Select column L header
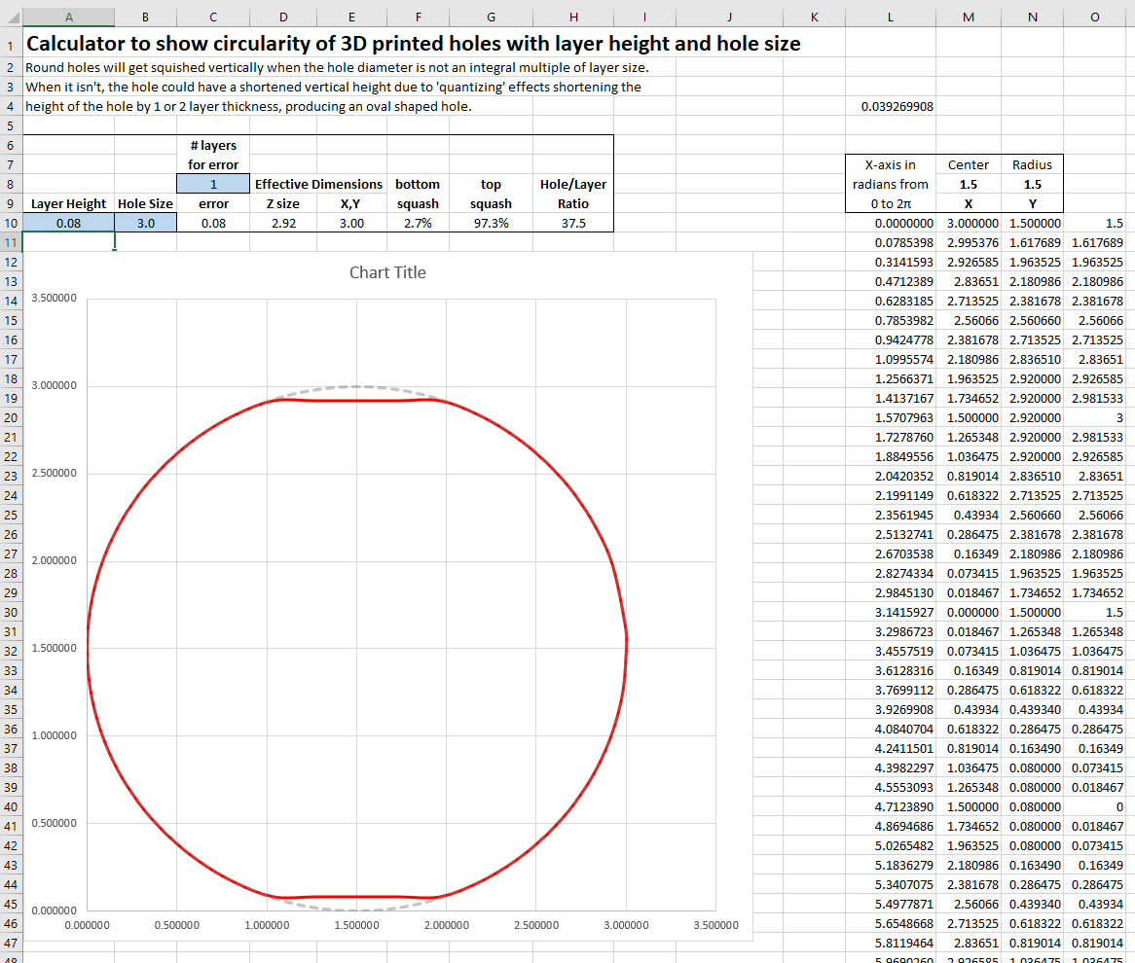This screenshot has width=1135, height=963. click(x=890, y=18)
